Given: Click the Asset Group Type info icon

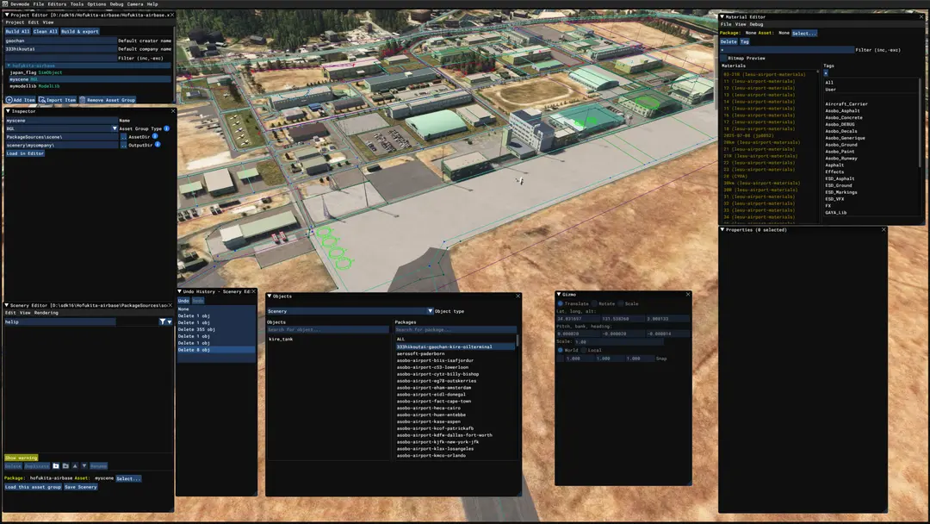Looking at the screenshot, I should (x=167, y=128).
